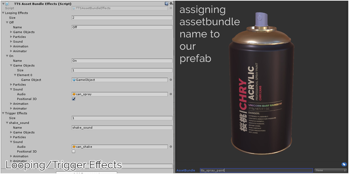Viewport: 349px width, 174px height.
Task: Click the Looping Effects Size field
Action: pyautogui.click(x=122, y=18)
